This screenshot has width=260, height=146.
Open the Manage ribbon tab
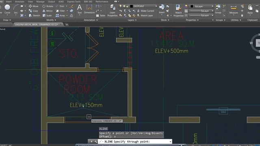pyautogui.click(x=40, y=2)
